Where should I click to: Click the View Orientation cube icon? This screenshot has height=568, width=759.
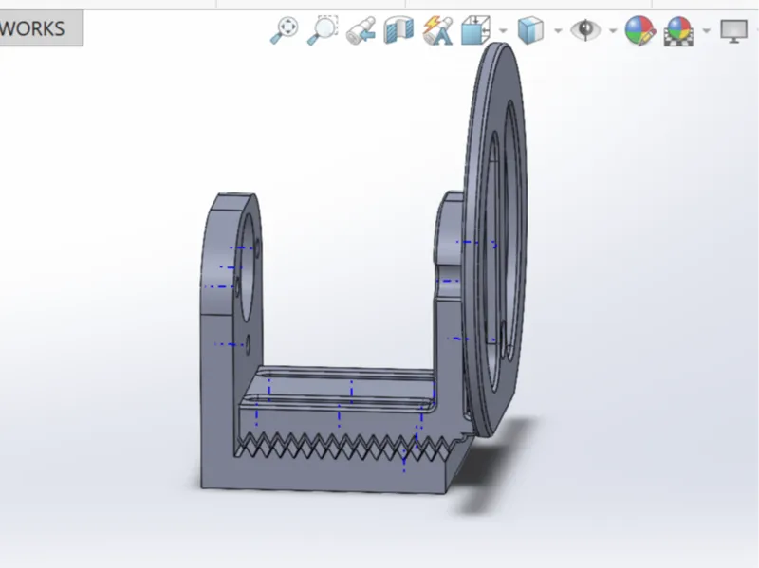pyautogui.click(x=475, y=30)
